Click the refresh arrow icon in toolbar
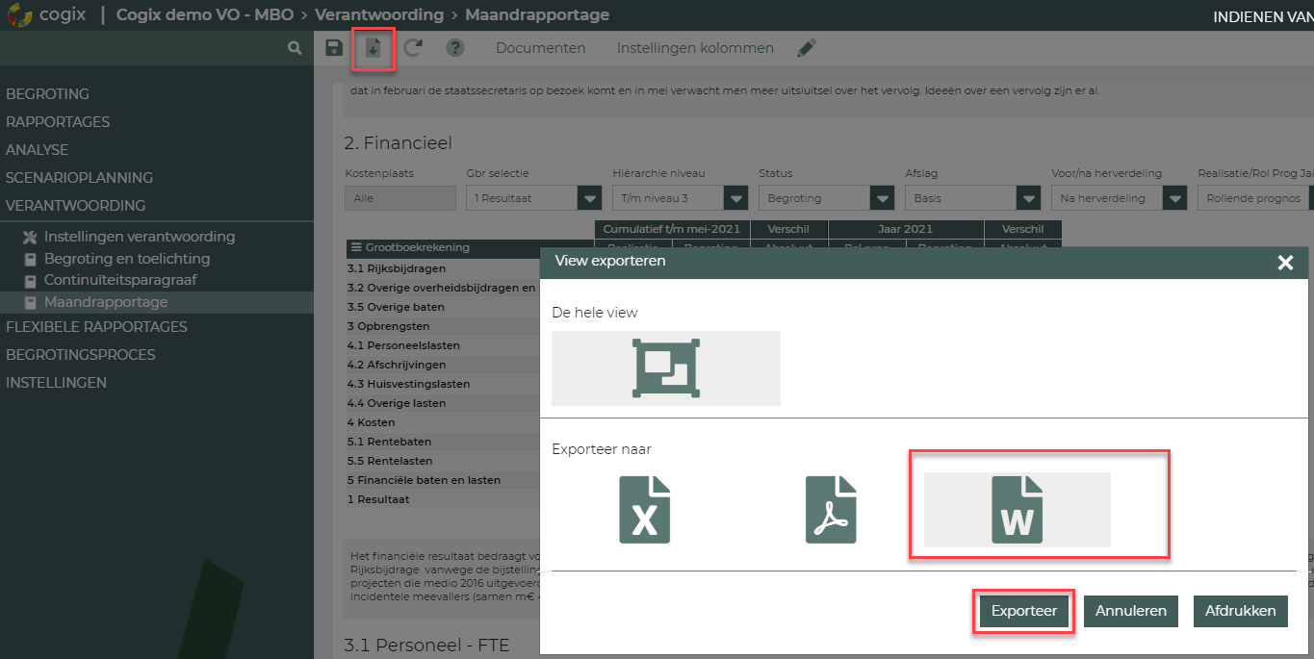Viewport: 1314px width, 659px height. 413,48
